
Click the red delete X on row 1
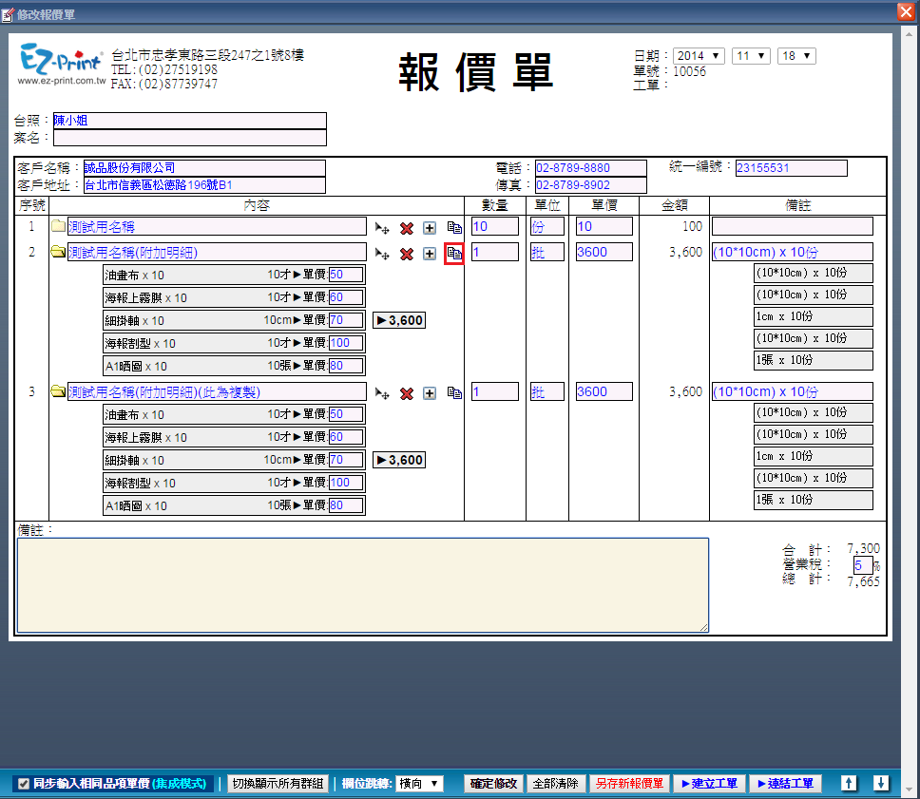(407, 228)
